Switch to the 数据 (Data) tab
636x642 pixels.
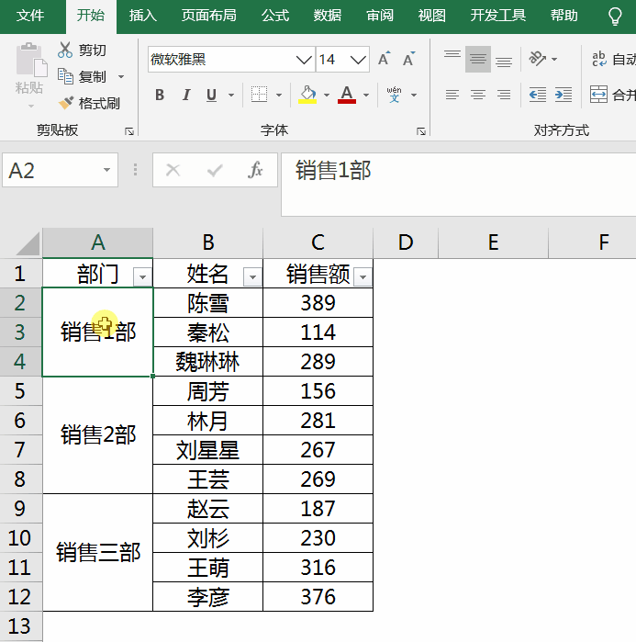coord(328,16)
